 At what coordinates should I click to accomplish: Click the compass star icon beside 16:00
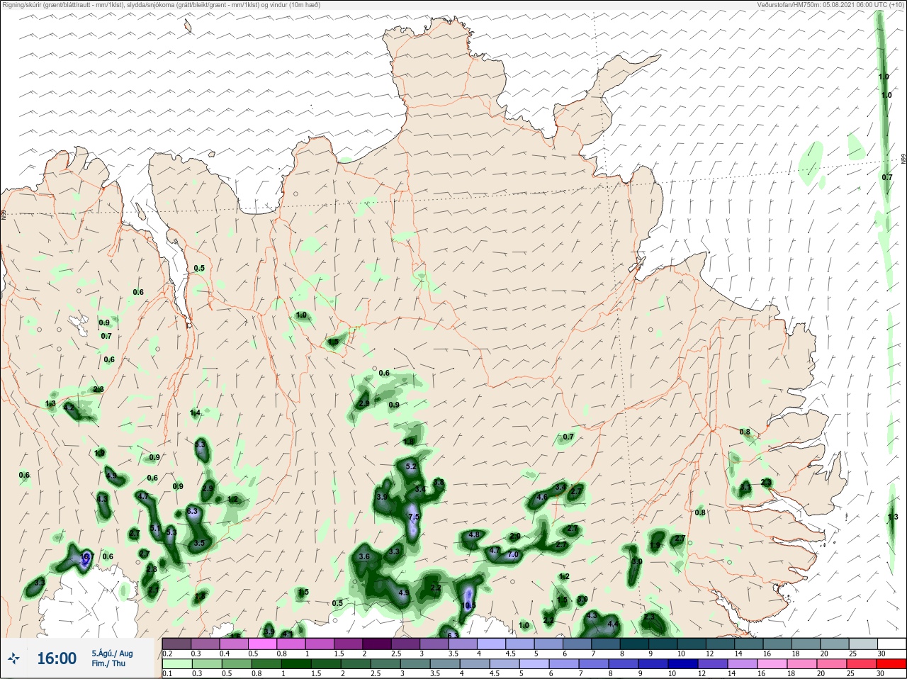click(x=15, y=658)
